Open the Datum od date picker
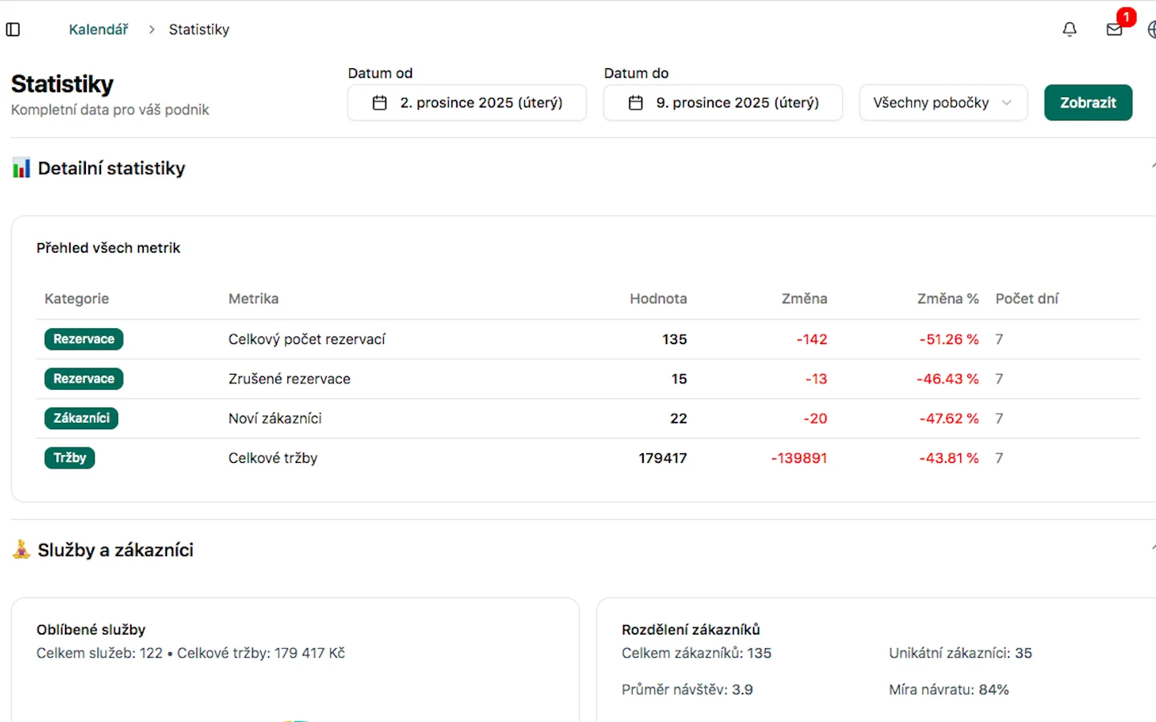The height and width of the screenshot is (722, 1156). click(x=467, y=103)
